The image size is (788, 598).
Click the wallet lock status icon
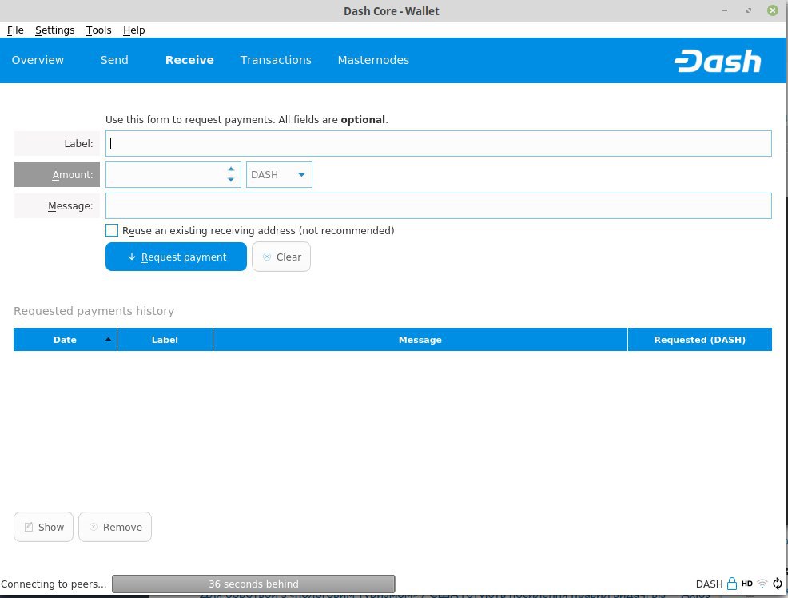(732, 584)
